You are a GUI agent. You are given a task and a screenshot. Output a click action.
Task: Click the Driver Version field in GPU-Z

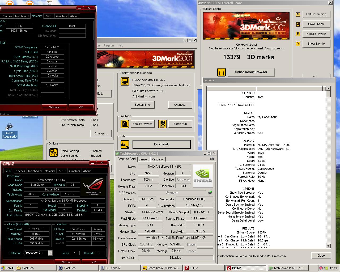pyautogui.click(x=176, y=238)
